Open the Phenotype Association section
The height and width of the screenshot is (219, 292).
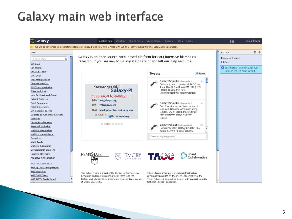(43, 158)
